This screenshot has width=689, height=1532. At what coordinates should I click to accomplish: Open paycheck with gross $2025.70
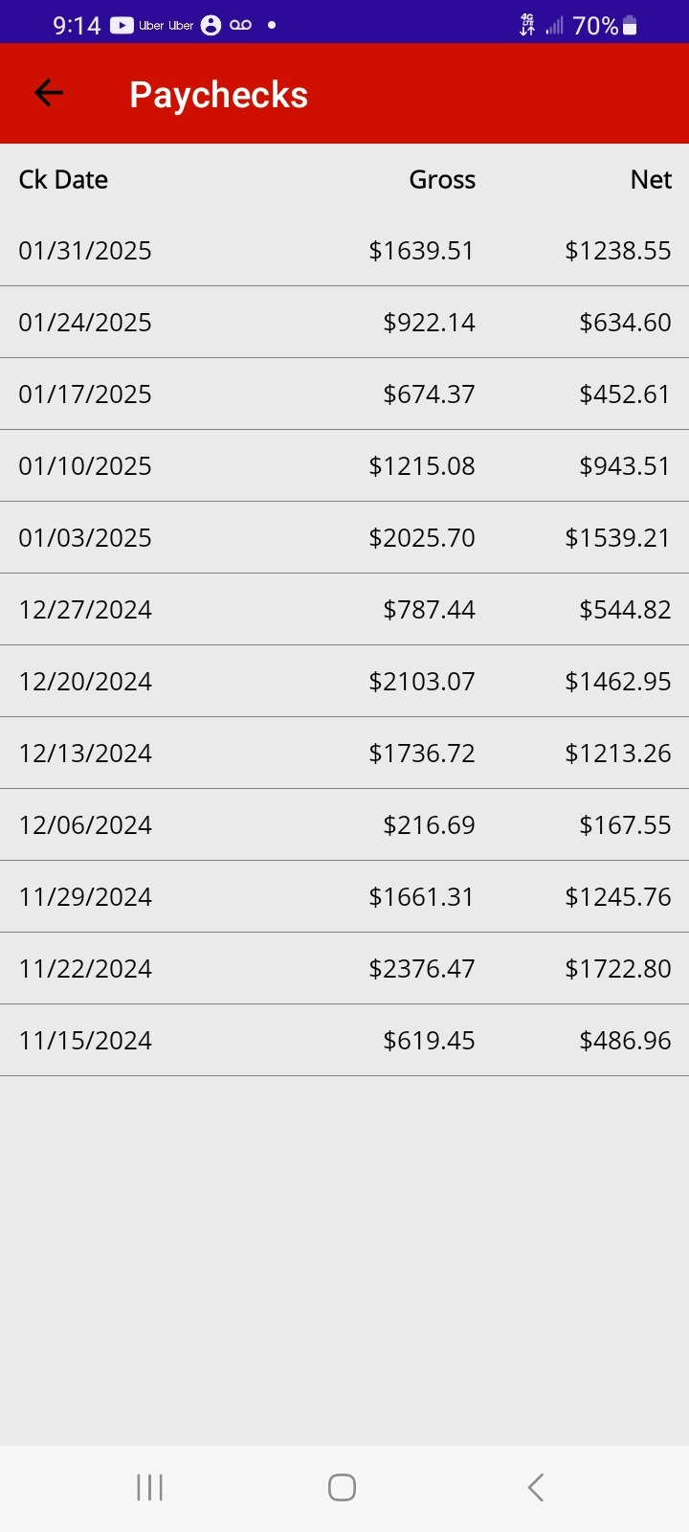coord(344,538)
